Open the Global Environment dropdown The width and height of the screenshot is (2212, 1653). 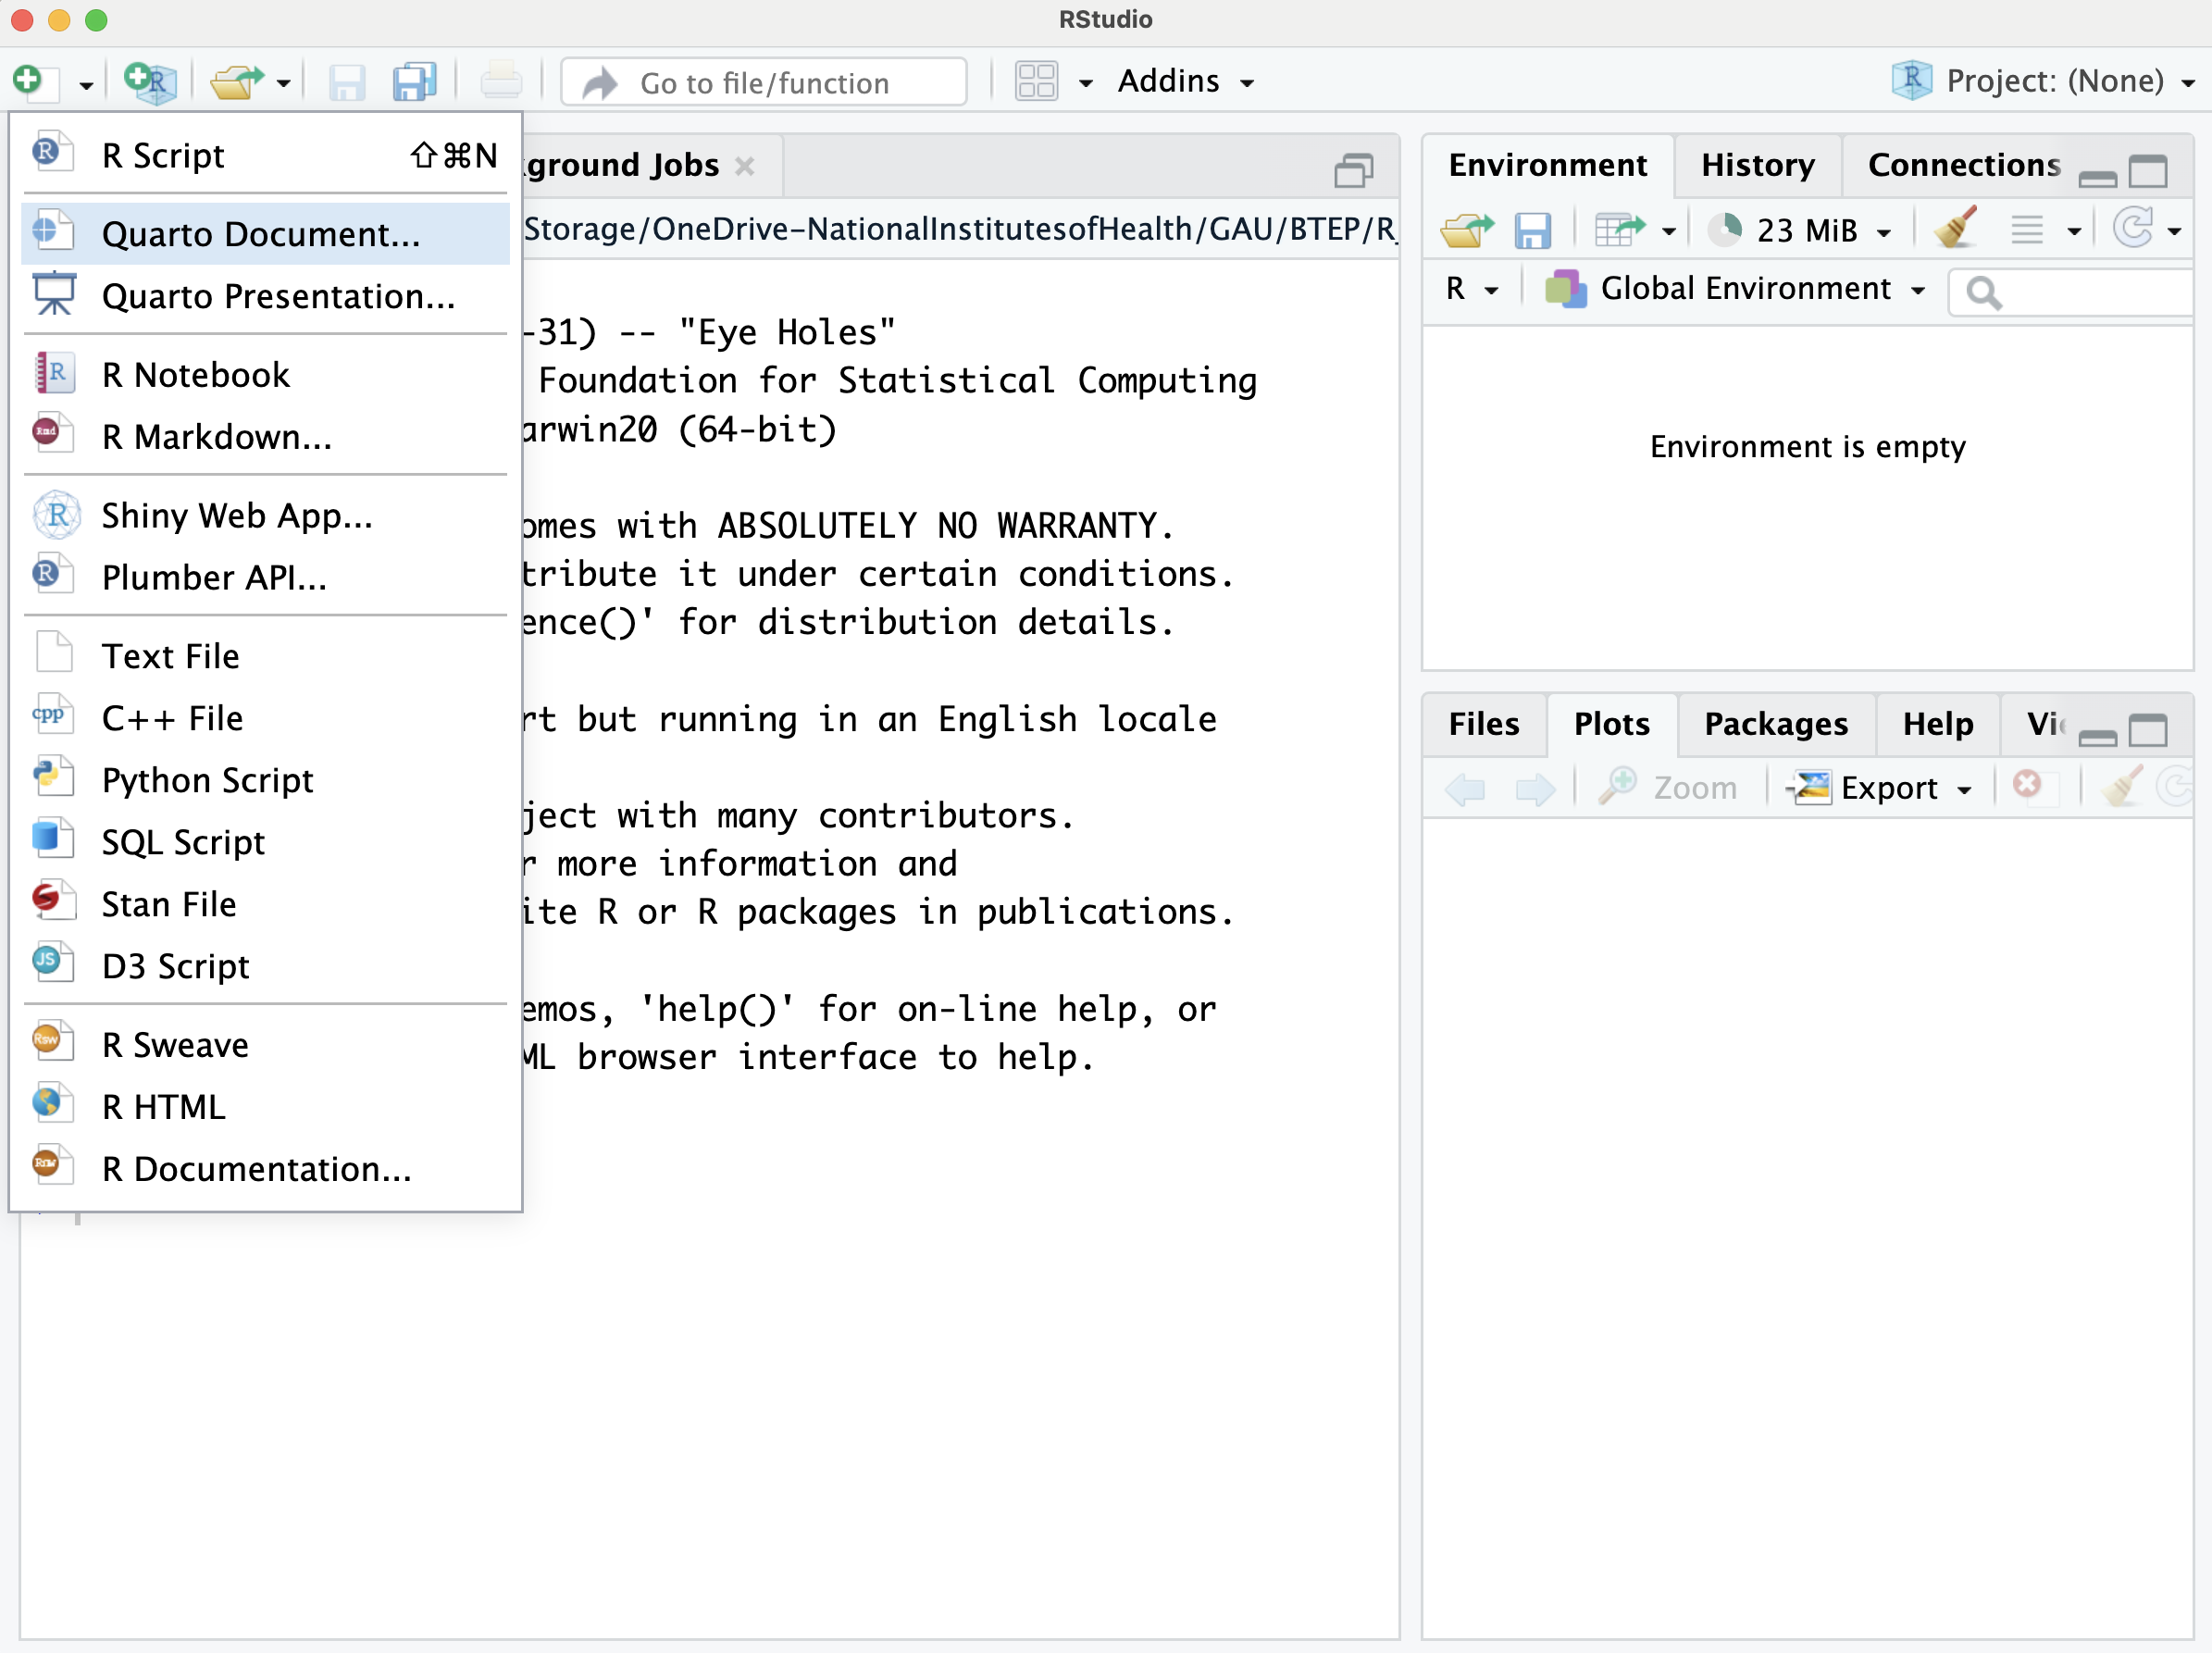(1746, 289)
